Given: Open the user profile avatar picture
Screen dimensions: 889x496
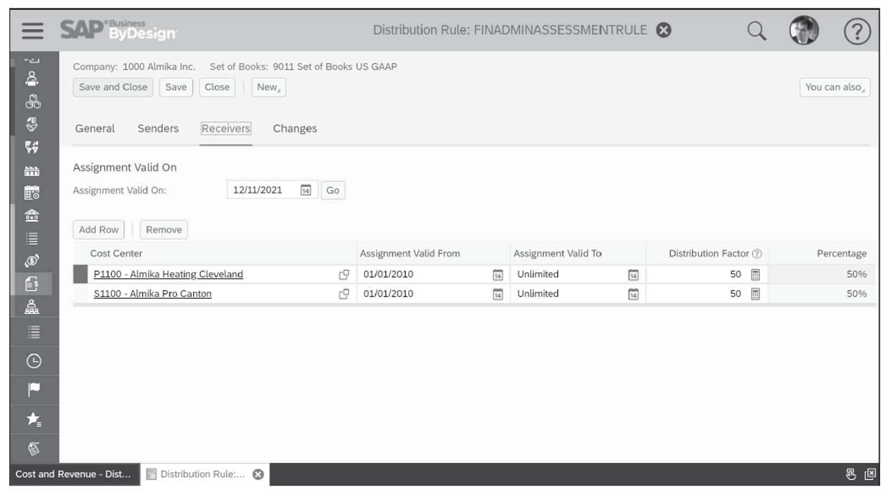Looking at the screenshot, I should coord(804,31).
